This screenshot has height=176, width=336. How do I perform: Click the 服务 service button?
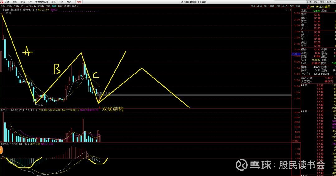329,2
